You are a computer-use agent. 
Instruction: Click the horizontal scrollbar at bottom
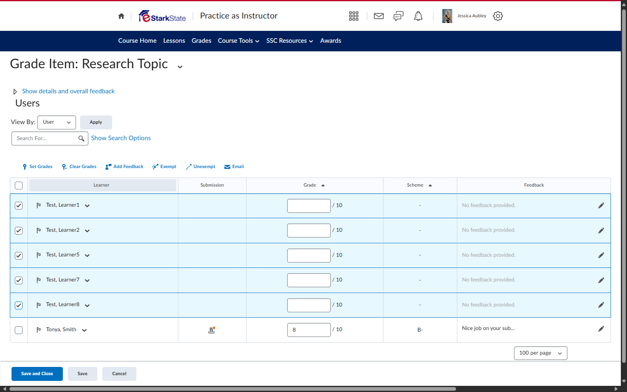click(x=233, y=389)
